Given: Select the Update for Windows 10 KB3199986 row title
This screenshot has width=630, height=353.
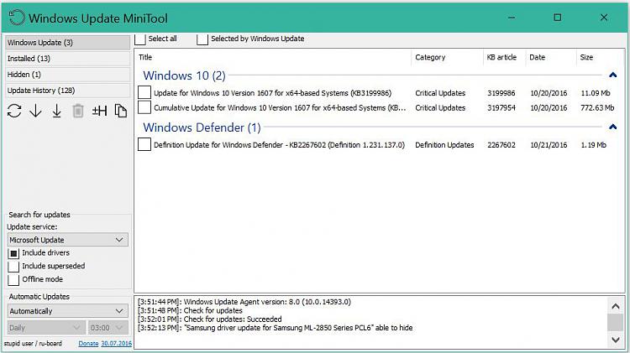Looking at the screenshot, I should pos(272,93).
